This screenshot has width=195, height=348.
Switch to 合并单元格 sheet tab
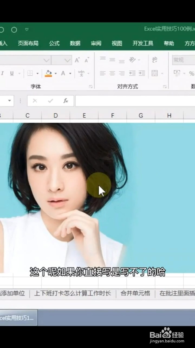click(x=135, y=293)
